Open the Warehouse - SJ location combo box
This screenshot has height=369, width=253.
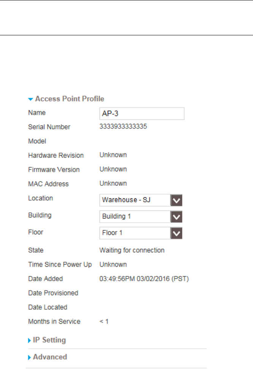click(134, 200)
